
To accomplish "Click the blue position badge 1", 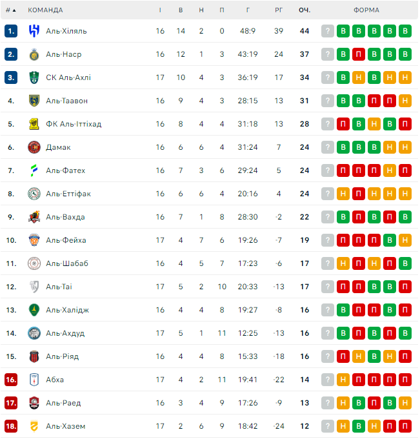I will click(x=11, y=31).
